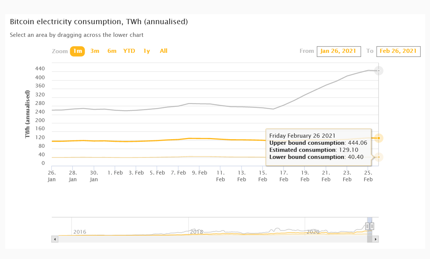430x259 pixels.
Task: Click the '2016' label in the navigator
Action: tap(80, 232)
